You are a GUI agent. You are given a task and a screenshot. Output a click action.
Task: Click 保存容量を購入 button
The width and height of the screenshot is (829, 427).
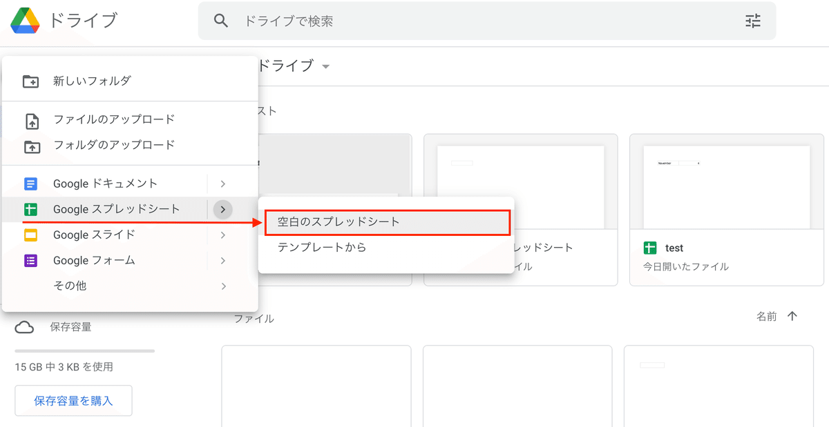tap(73, 401)
